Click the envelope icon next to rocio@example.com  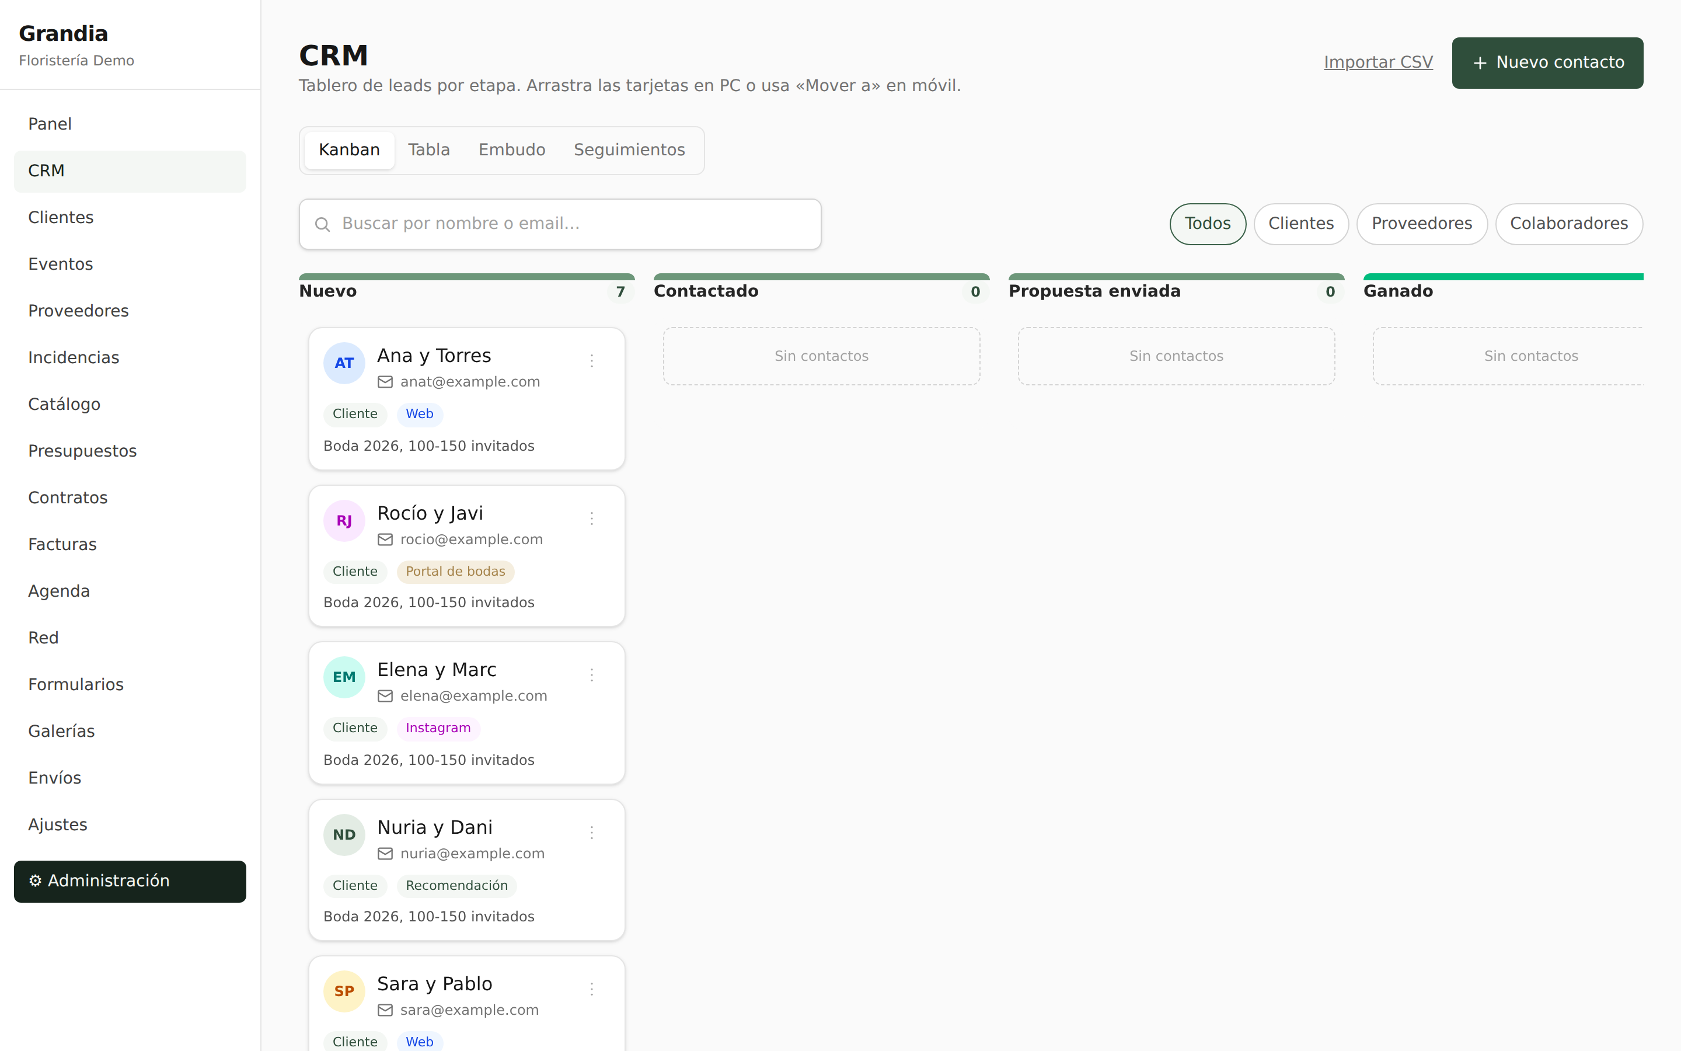tap(385, 540)
